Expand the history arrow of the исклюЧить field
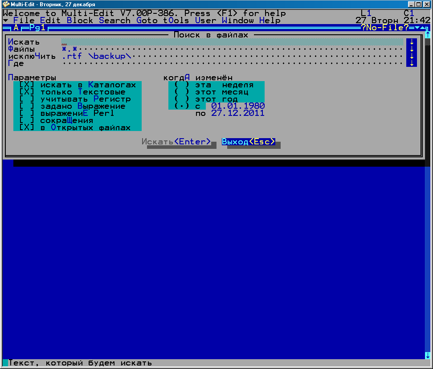 (412, 56)
